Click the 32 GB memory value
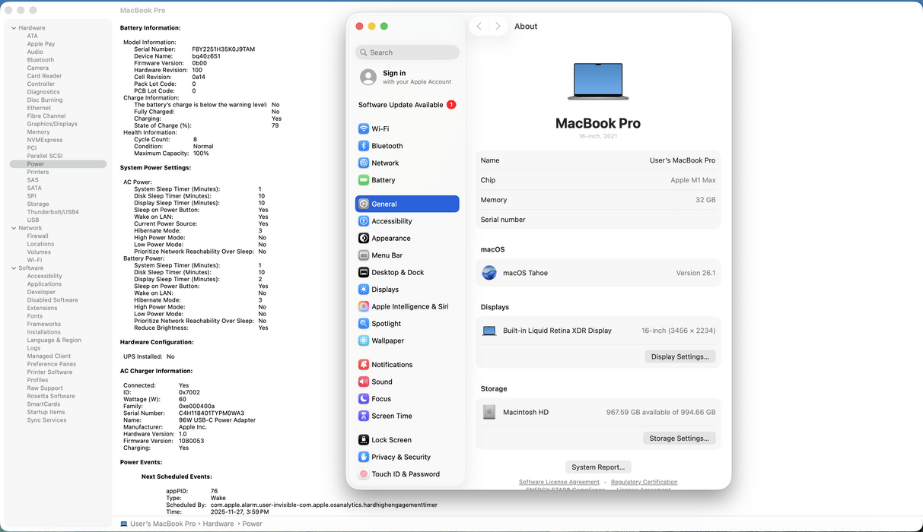 [x=705, y=200]
